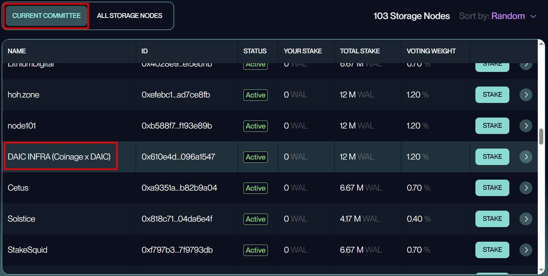Click the Cetus row arrow icon
548x276 pixels.
[x=525, y=188]
